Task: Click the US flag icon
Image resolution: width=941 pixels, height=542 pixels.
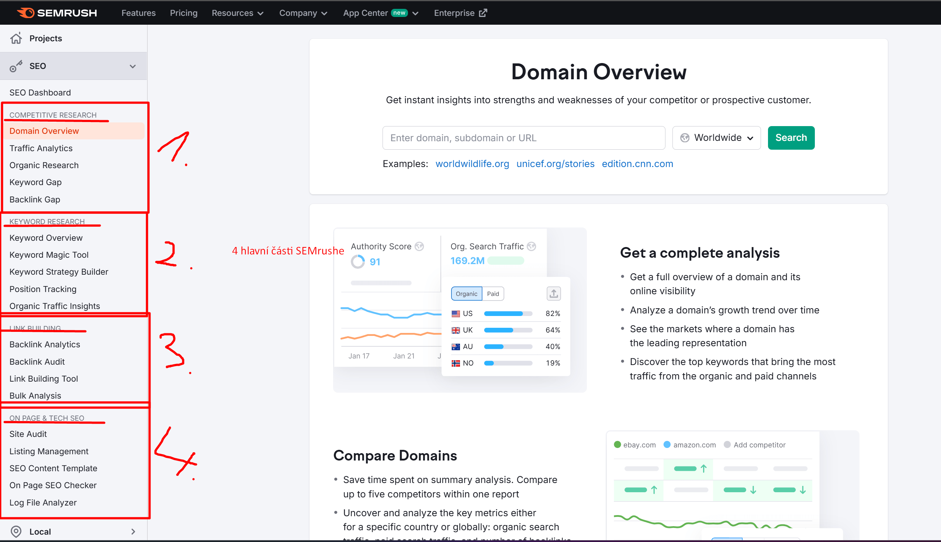Action: (456, 314)
